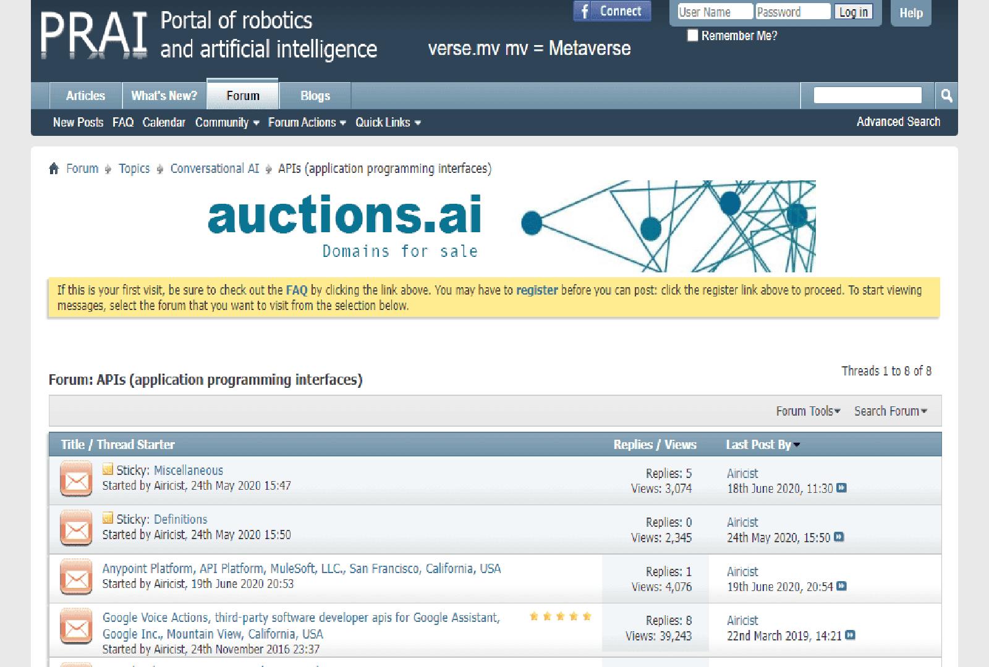
Task: Click the User Name input field
Action: click(715, 12)
